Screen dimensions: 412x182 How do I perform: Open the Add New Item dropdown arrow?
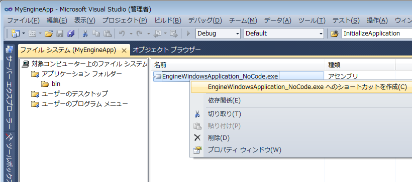tap(40, 33)
